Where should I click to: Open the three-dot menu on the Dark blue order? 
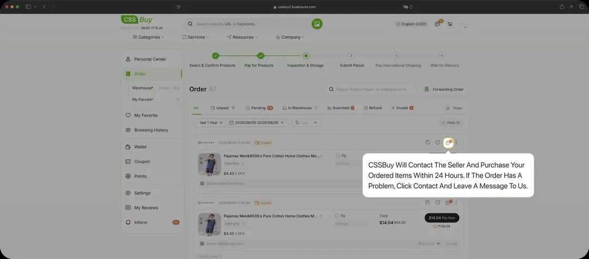point(456,142)
